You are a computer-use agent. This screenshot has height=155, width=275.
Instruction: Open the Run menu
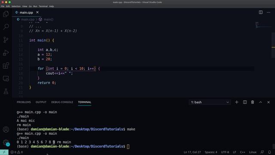click(35, 6)
